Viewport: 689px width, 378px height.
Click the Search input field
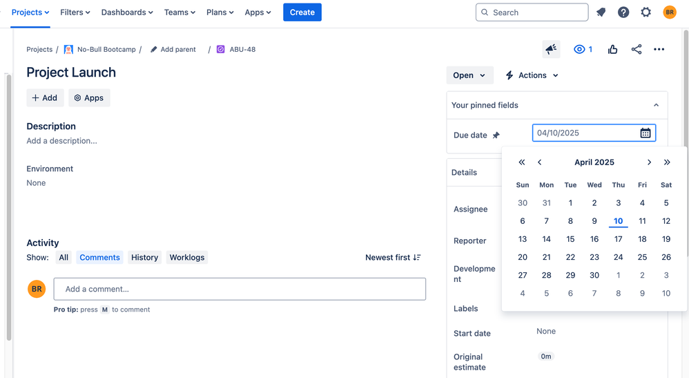[x=532, y=12]
